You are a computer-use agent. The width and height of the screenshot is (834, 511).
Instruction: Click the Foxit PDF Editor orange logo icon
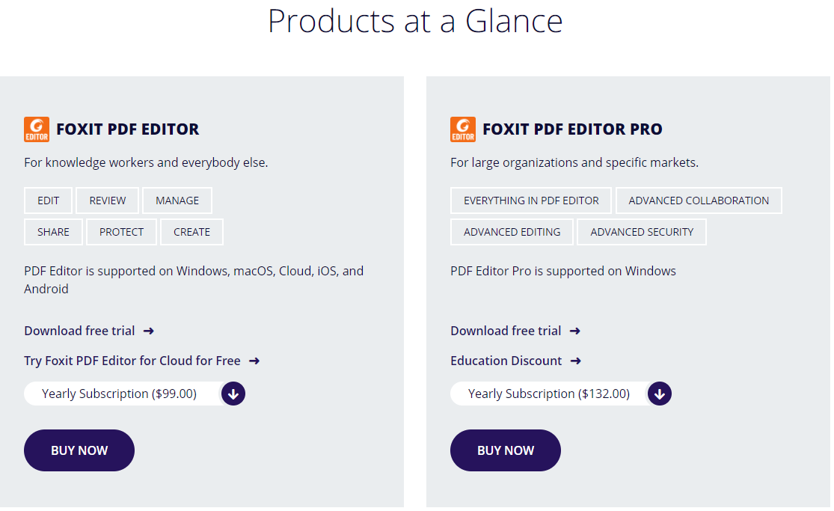[37, 129]
